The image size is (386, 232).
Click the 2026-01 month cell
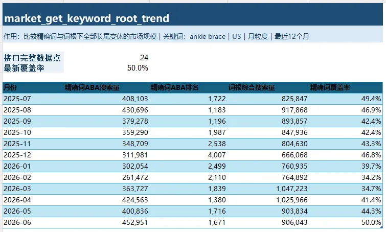33,166
